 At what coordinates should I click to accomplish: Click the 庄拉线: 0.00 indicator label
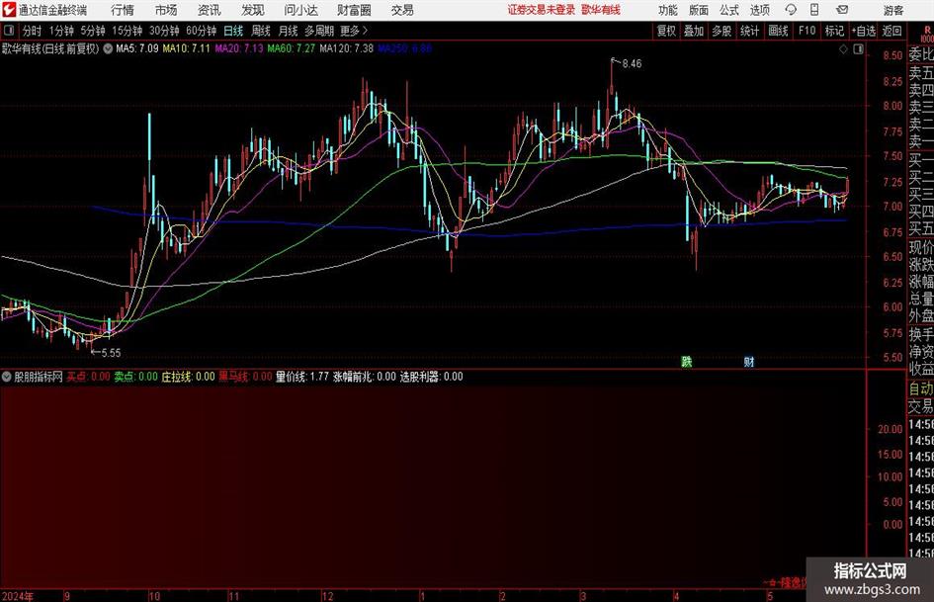click(x=188, y=377)
